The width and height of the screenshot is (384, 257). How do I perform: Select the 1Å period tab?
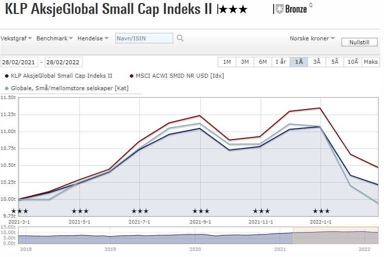[x=299, y=62]
